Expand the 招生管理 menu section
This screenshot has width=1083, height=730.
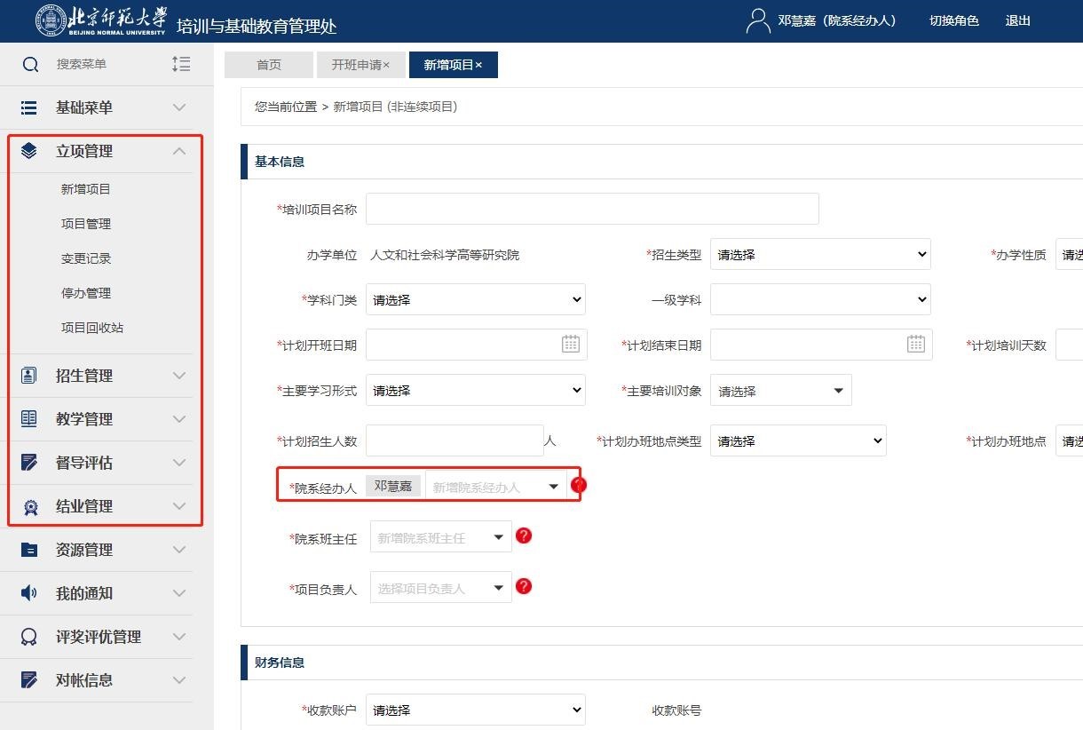point(179,376)
